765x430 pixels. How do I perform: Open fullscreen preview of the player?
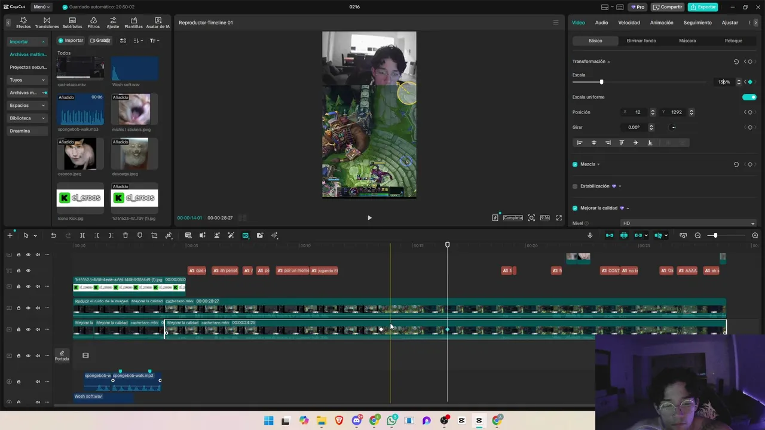(x=559, y=218)
